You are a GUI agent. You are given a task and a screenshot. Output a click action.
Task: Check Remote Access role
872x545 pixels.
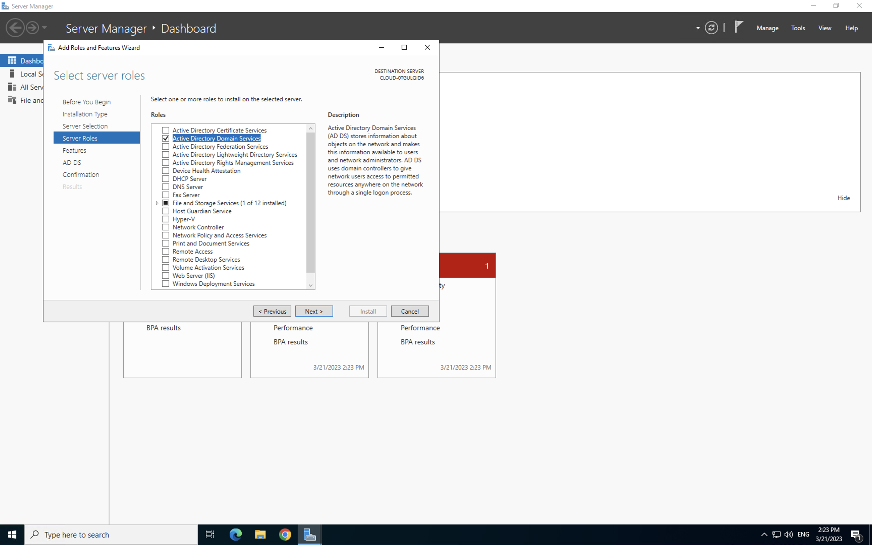tap(165, 251)
